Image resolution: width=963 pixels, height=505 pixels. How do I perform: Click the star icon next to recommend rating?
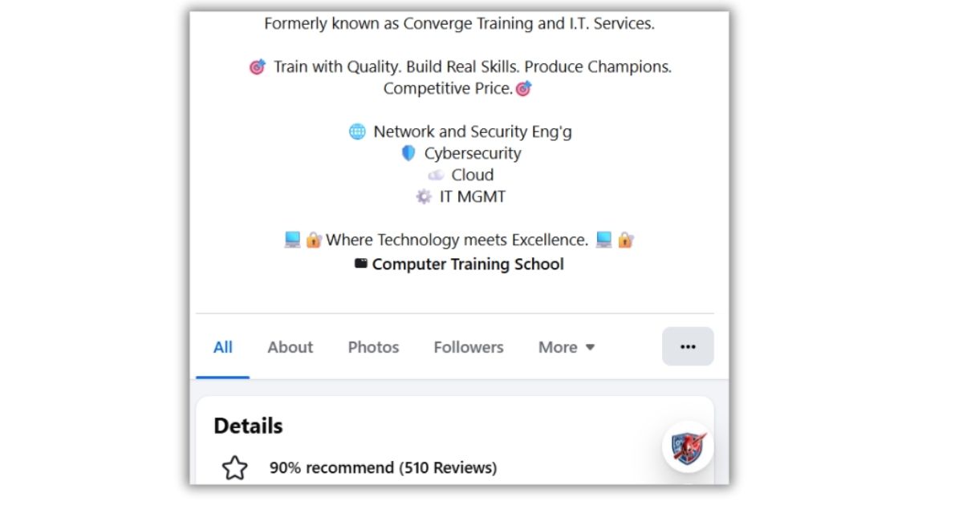point(234,467)
